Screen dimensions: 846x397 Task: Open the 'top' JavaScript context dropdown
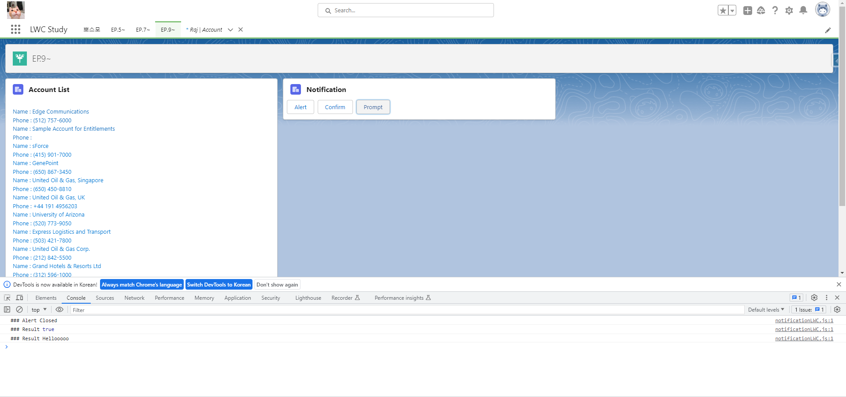coord(39,310)
